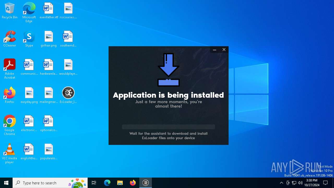Open Firefox from the taskbar
The image size is (334, 188).
(x=133, y=183)
